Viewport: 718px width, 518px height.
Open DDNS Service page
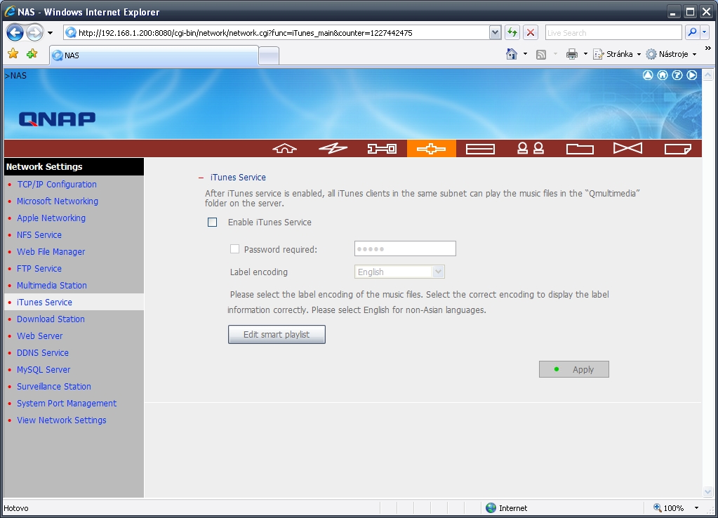pyautogui.click(x=43, y=353)
